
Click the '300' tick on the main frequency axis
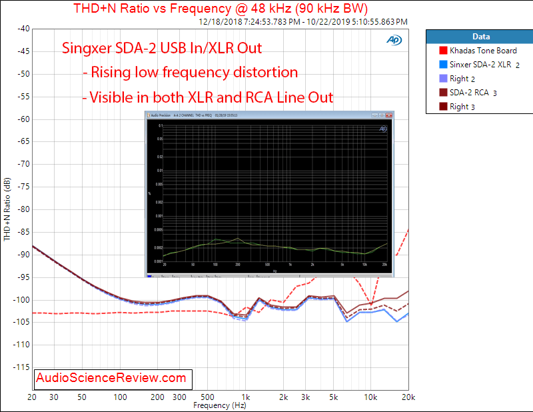tap(179, 397)
